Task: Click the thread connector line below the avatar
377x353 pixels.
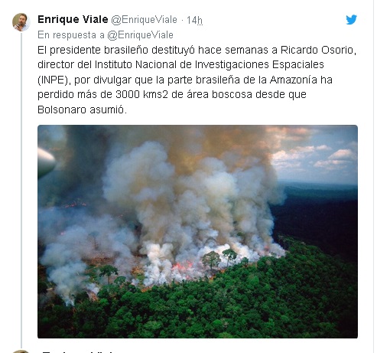Action: pos(21,190)
